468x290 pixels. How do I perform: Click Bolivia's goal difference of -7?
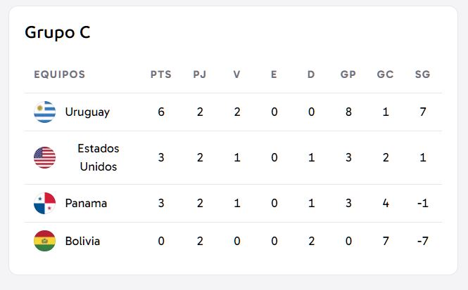click(x=423, y=241)
